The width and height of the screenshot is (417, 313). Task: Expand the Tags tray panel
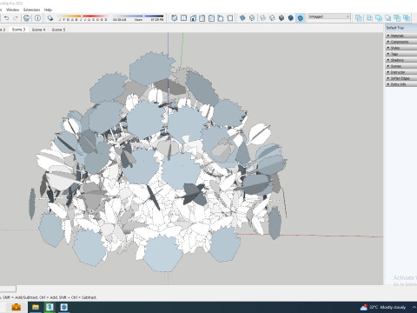point(401,54)
